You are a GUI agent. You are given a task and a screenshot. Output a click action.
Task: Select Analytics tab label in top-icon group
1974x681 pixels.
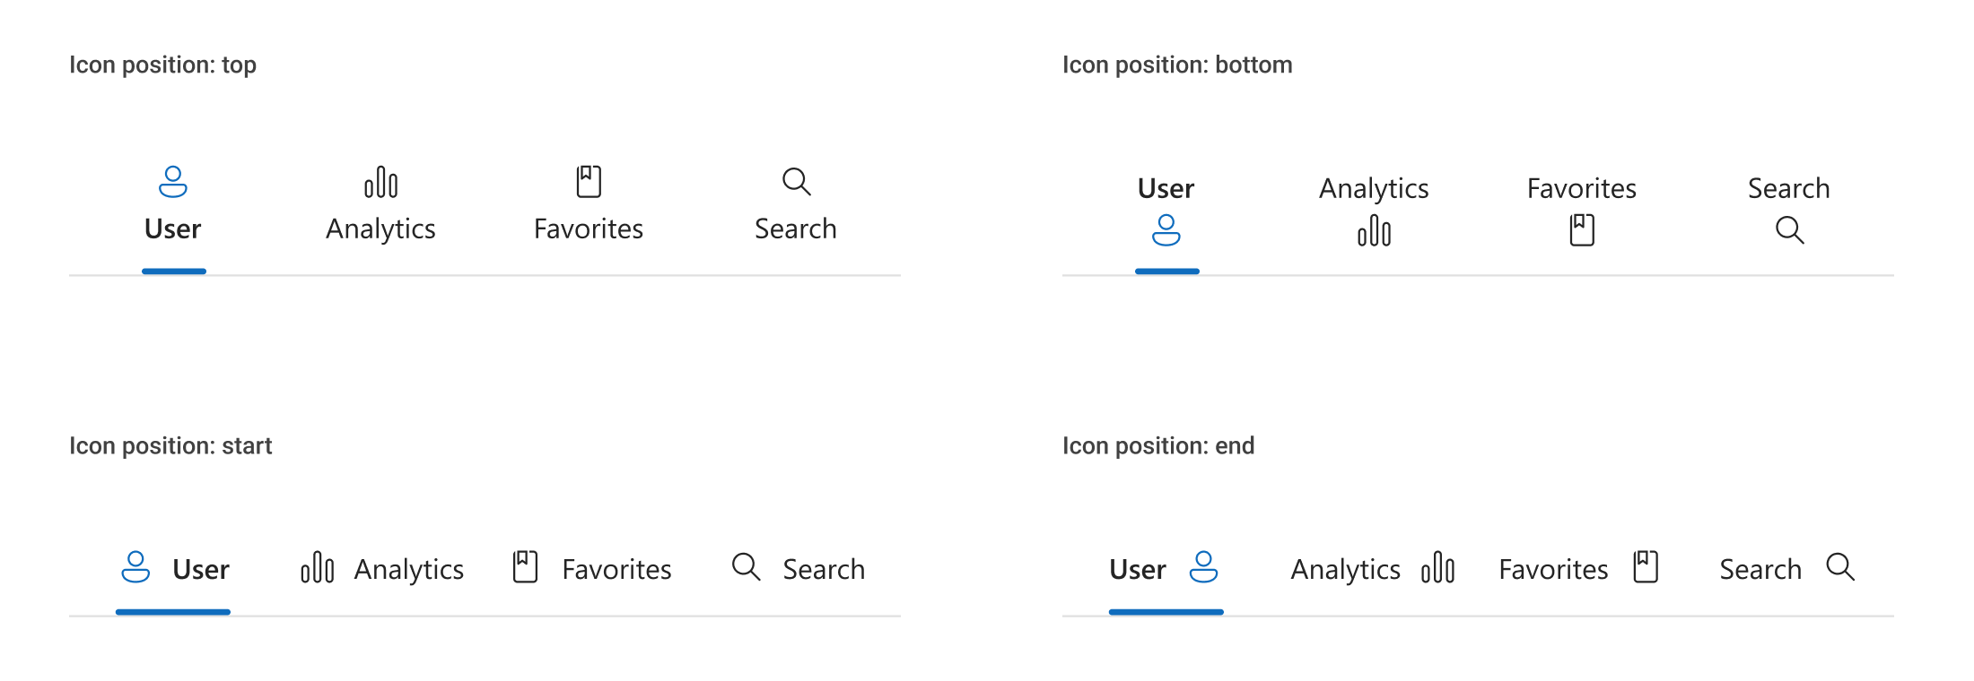pos(380,229)
